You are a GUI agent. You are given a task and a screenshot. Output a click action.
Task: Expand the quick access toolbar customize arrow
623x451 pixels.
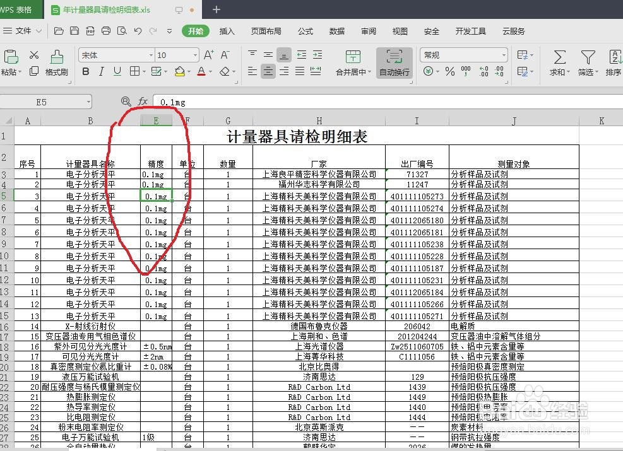coord(170,31)
